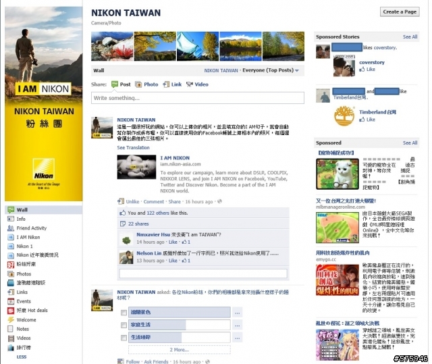Open Welcome sidebar item
This screenshot has width=432, height=364.
[26, 319]
